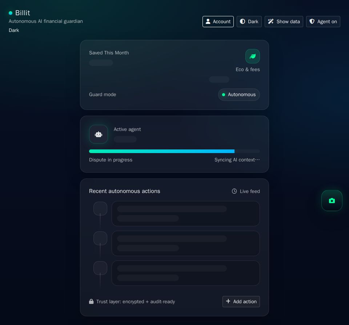Click the Add action button
The width and height of the screenshot is (349, 325).
[x=241, y=301]
